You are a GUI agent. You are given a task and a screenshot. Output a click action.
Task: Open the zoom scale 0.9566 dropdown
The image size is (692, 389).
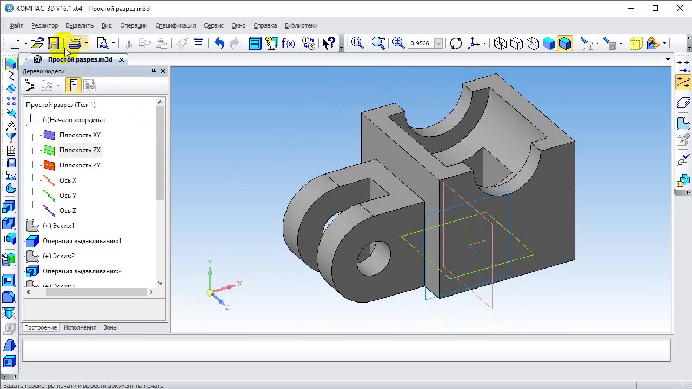pos(438,44)
